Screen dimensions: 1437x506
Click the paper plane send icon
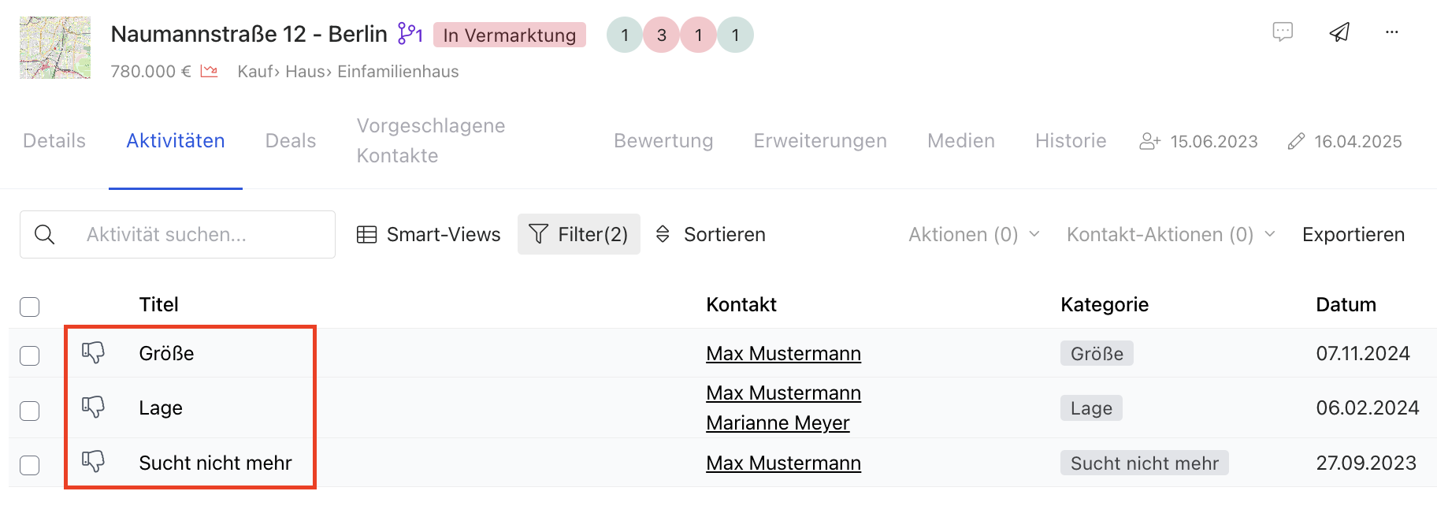1339,32
